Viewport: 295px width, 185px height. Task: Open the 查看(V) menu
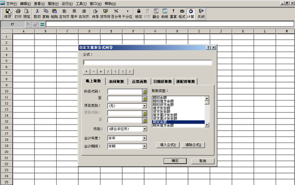[39, 4]
